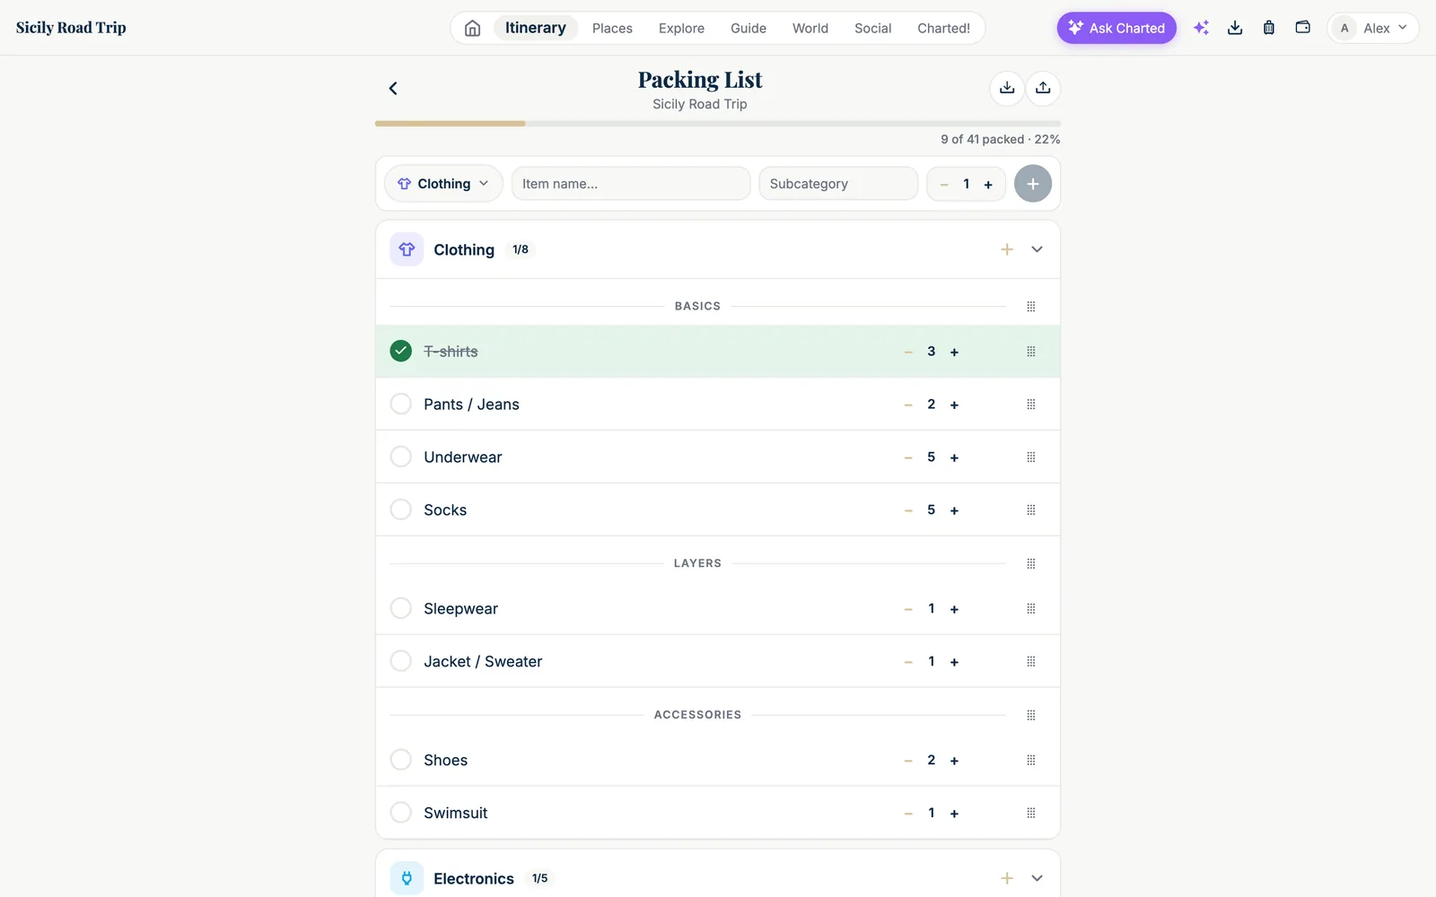
Task: Go back using the left chevron arrow
Action: 392,88
